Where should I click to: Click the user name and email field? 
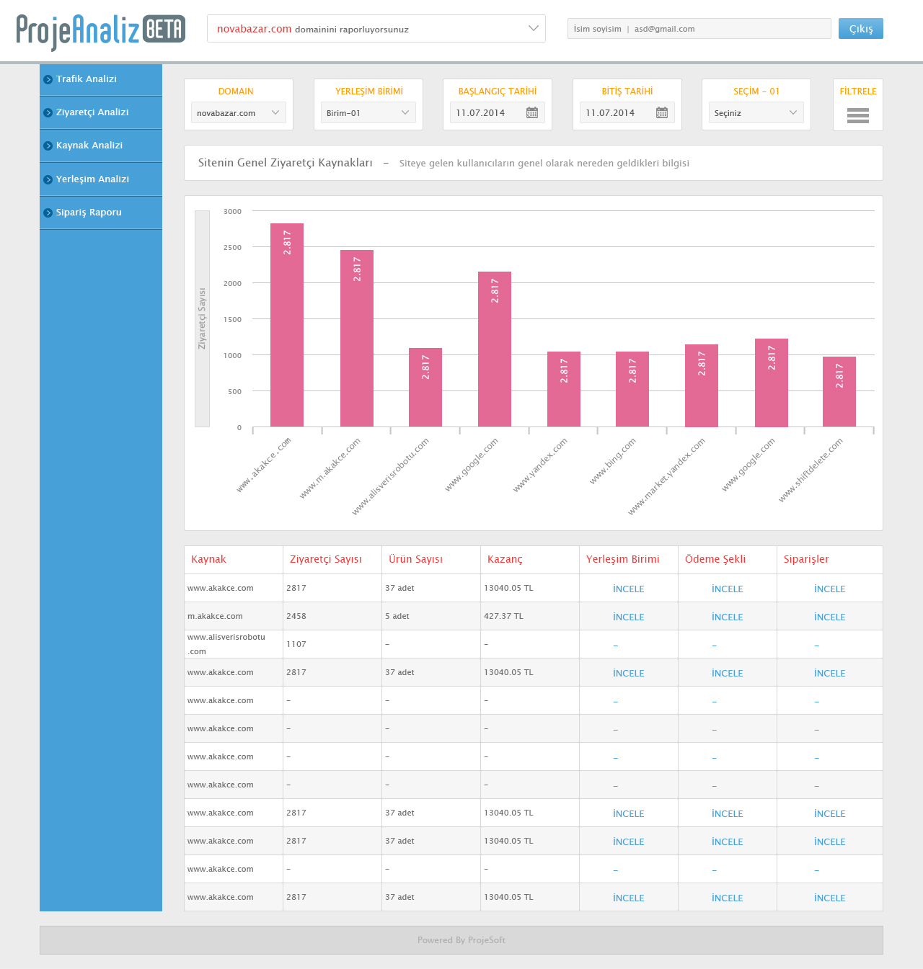699,29
